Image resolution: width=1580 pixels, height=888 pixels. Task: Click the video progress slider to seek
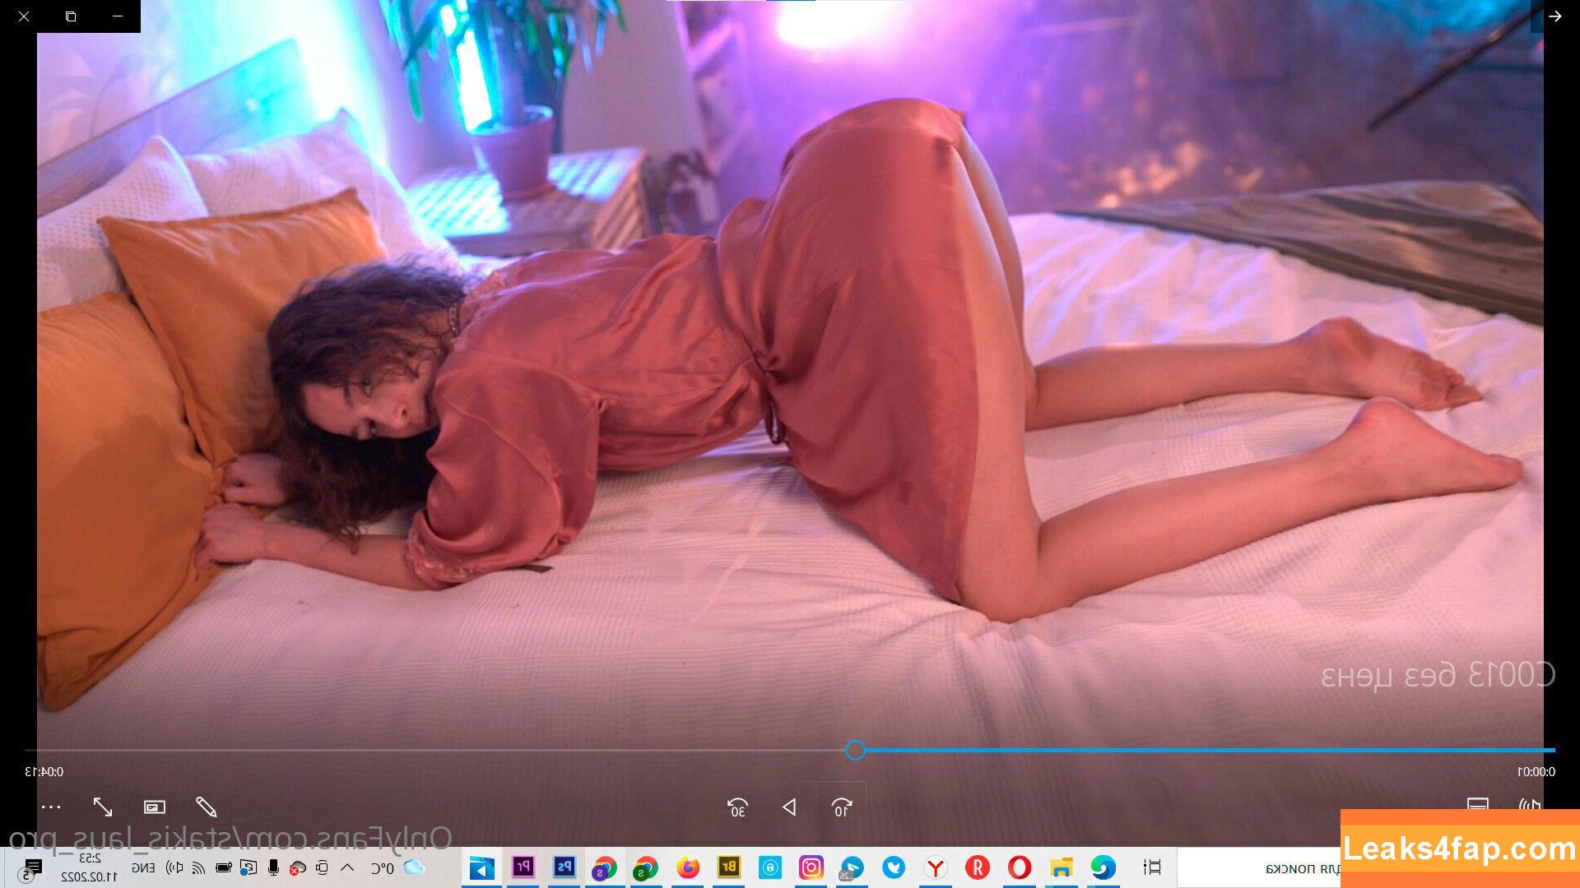click(856, 751)
